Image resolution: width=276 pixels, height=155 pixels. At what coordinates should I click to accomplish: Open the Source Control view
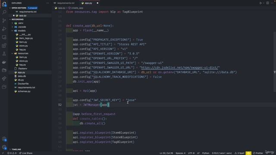point(4,21)
